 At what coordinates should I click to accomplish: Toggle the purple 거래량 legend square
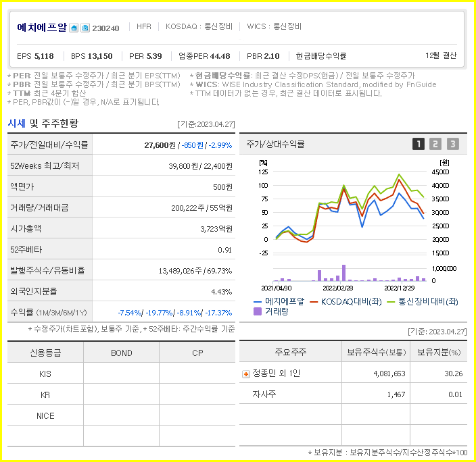pyautogui.click(x=258, y=311)
